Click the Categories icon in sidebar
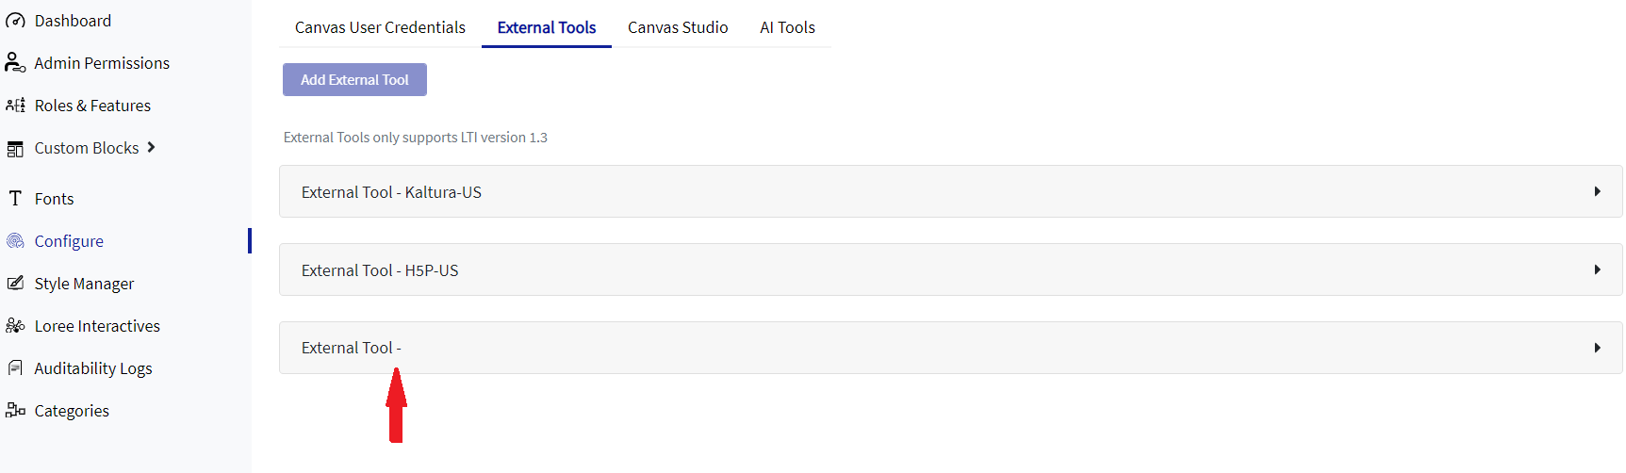Image resolution: width=1626 pixels, height=473 pixels. coord(15,411)
